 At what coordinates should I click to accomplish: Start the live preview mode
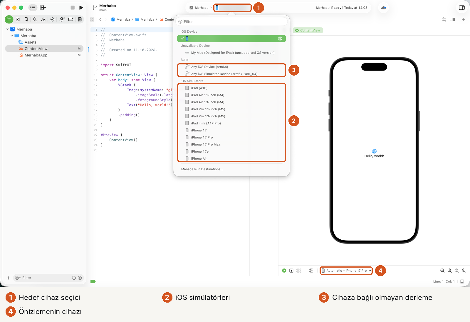[x=284, y=271]
